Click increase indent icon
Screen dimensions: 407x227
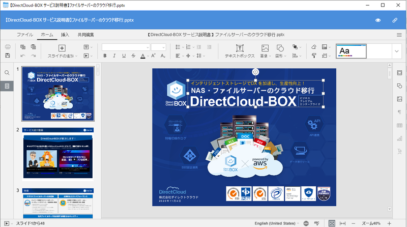tap(209, 47)
